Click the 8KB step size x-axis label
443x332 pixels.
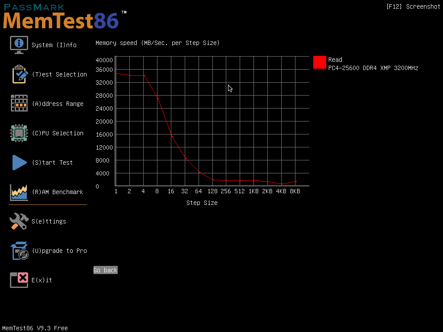[x=295, y=192]
